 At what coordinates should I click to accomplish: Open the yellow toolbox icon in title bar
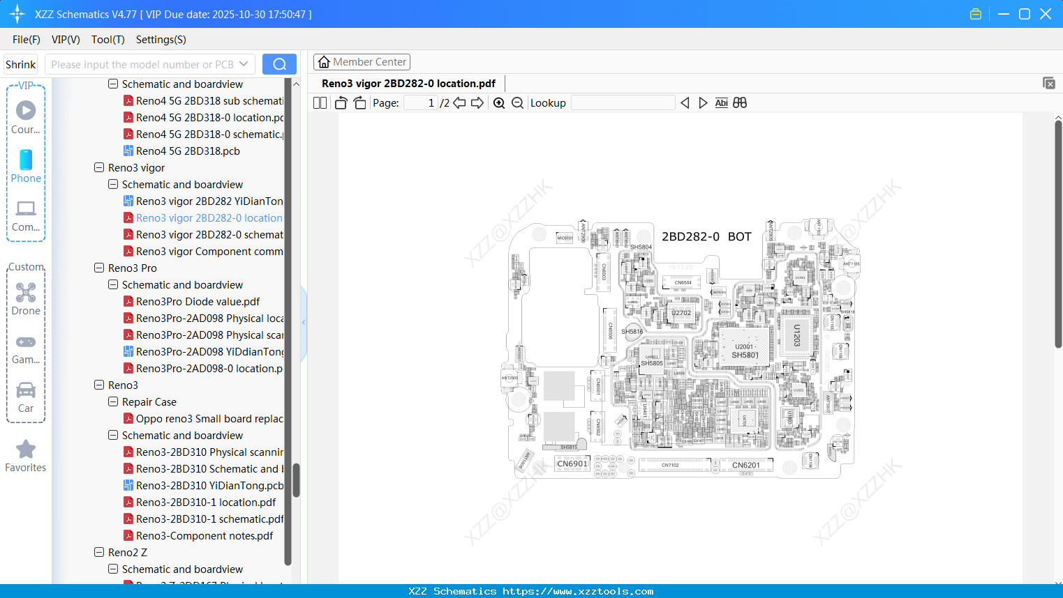pyautogui.click(x=976, y=14)
